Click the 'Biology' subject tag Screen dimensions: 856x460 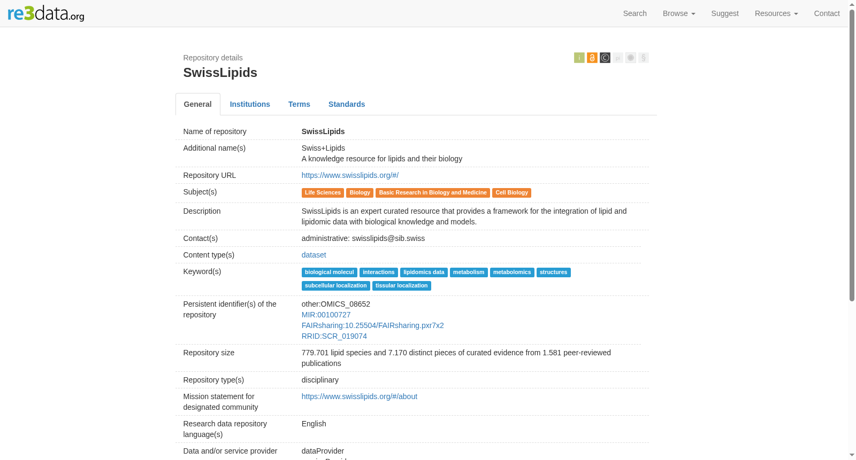pos(360,193)
